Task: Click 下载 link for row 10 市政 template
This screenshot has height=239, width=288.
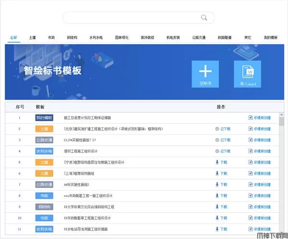Action: point(224,218)
